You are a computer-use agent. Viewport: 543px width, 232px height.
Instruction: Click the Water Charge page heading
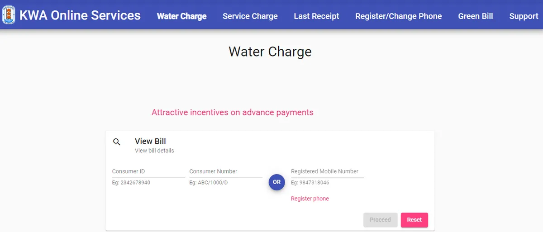[x=270, y=52]
